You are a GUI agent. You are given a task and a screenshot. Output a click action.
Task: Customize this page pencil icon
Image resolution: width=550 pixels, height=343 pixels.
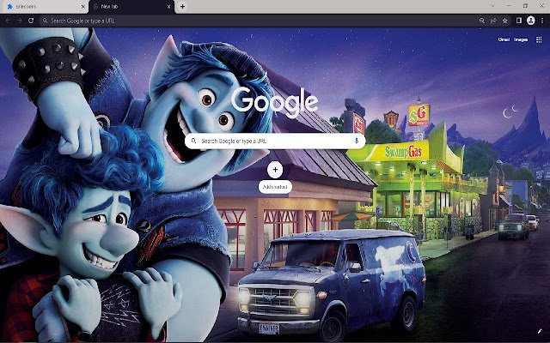[x=539, y=331]
